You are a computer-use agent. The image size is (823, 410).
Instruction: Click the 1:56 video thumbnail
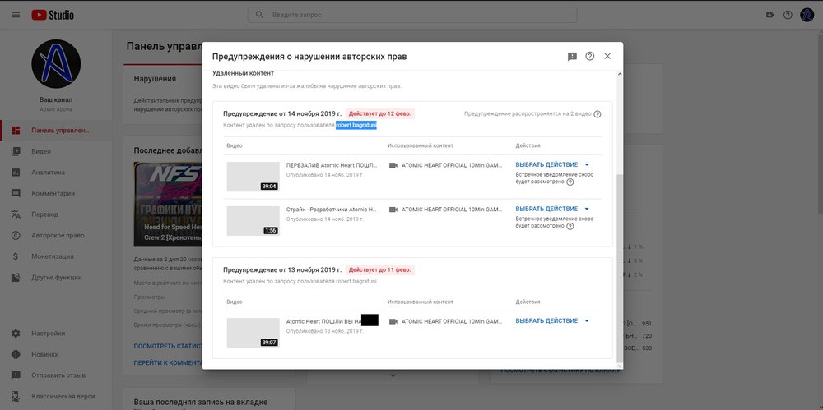tap(253, 221)
